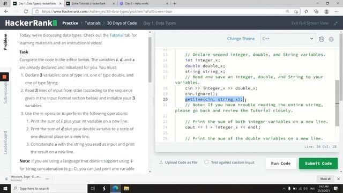The width and height of the screenshot is (343, 193).
Task: Go to Tutorials breadcrumb
Action: (x=93, y=23)
